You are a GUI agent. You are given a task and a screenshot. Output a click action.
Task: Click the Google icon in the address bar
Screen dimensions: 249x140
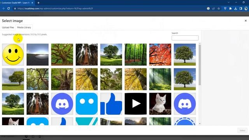[x=208, y=9]
